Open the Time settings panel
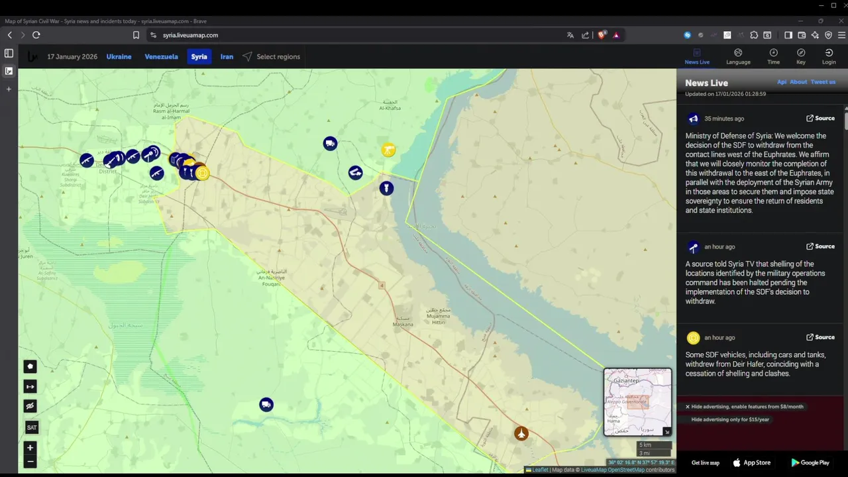848x477 pixels. (x=773, y=56)
